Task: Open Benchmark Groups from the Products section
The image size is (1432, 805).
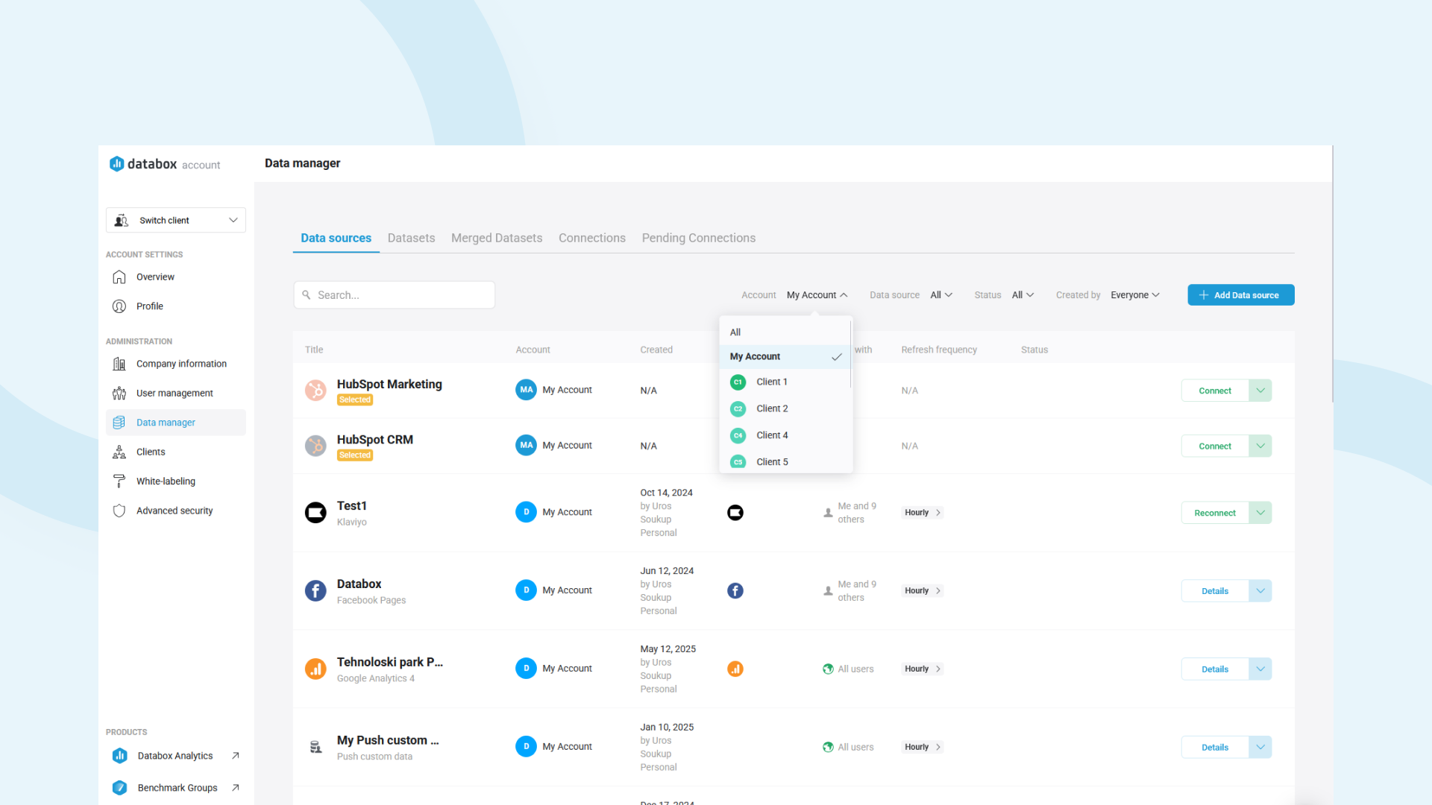Action: 177,787
